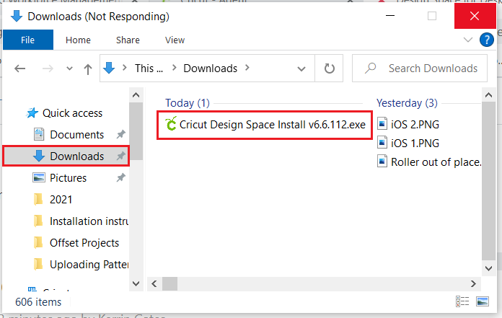The height and width of the screenshot is (318, 502).
Task: Click 'This ...' breadcrumb in address bar
Action: (x=149, y=68)
